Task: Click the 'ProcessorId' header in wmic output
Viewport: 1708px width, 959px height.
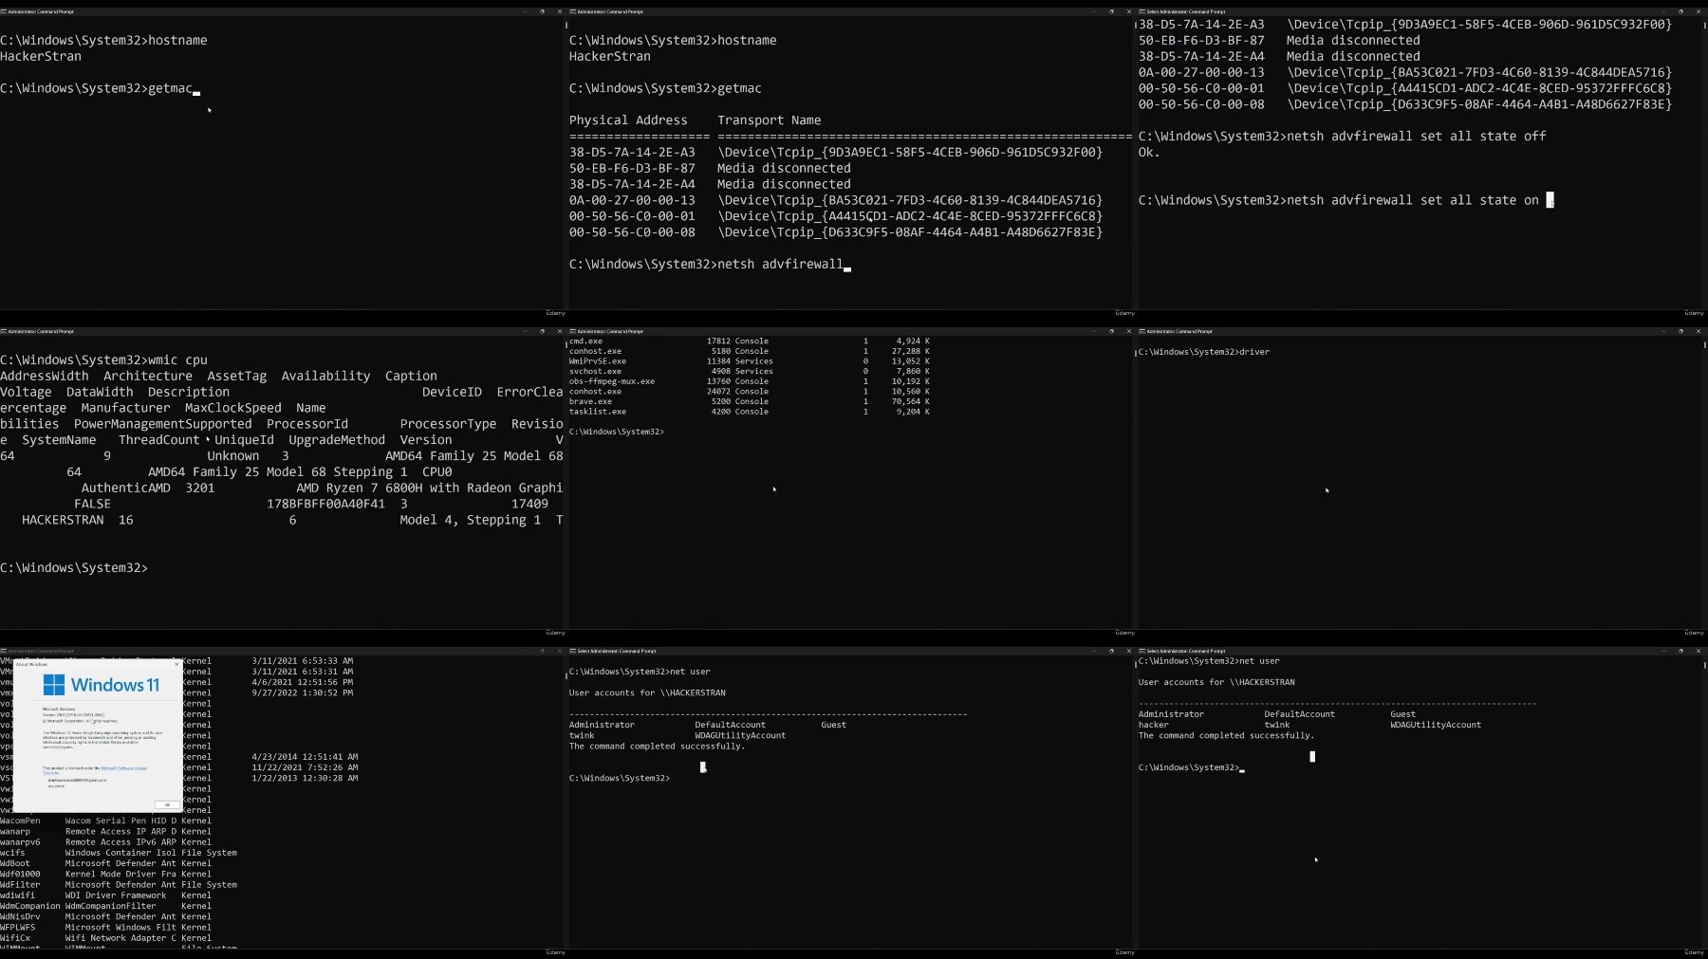Action: coord(307,424)
